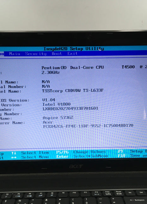Click the 2.30GHz CPU speed value
Screen dimensions: 147x204
[x=51, y=72]
